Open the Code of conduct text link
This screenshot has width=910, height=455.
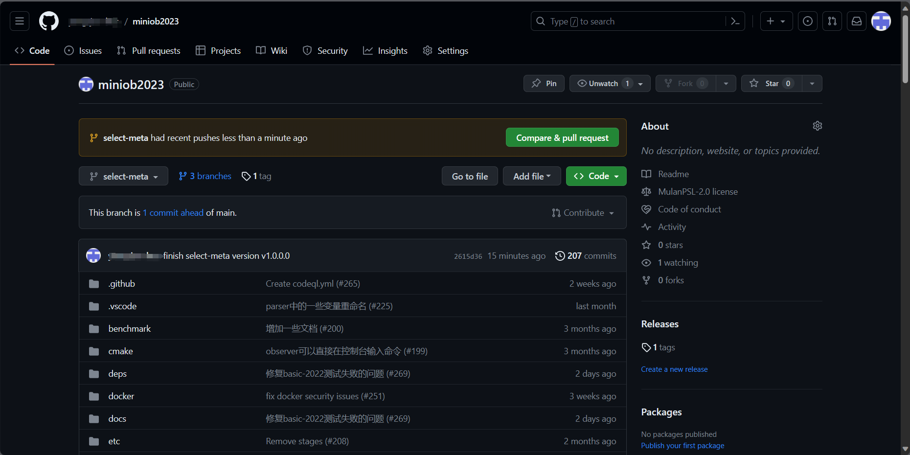tap(689, 209)
